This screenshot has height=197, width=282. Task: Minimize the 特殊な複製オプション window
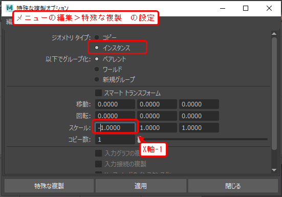point(223,8)
